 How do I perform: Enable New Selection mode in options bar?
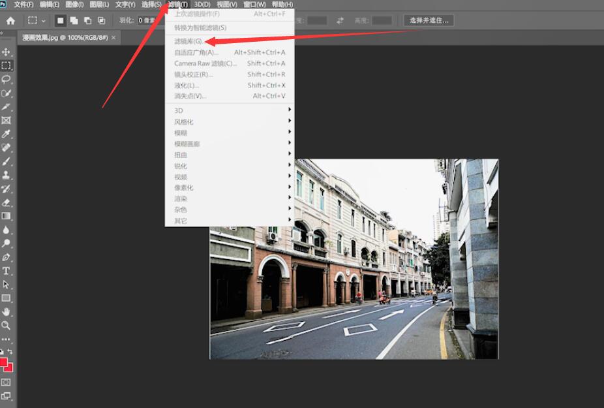61,20
